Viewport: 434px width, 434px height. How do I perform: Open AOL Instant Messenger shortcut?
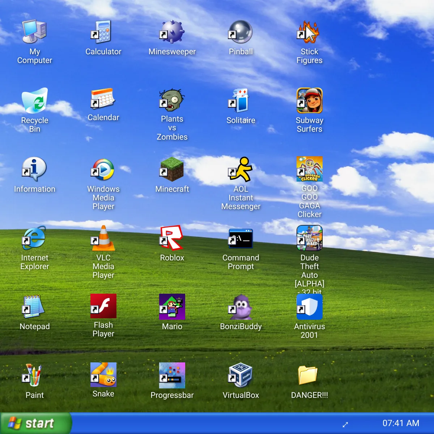click(x=241, y=169)
